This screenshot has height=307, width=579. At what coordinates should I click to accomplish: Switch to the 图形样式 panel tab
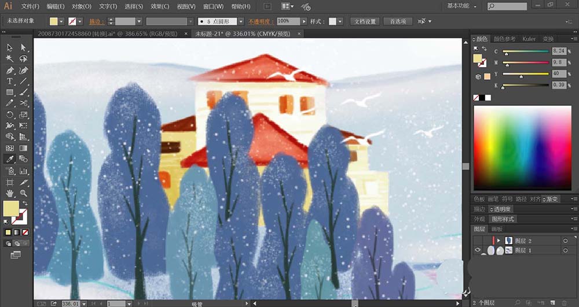coord(503,219)
